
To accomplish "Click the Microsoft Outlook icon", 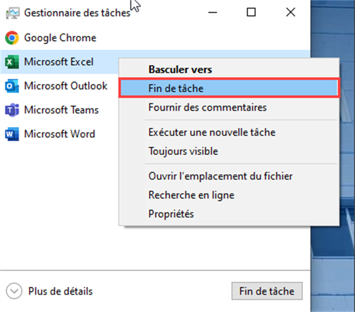I will pyautogui.click(x=11, y=86).
